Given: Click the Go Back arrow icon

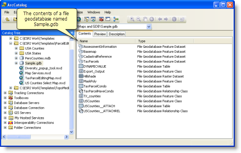Looking at the screenshot, I should pos(160,19).
